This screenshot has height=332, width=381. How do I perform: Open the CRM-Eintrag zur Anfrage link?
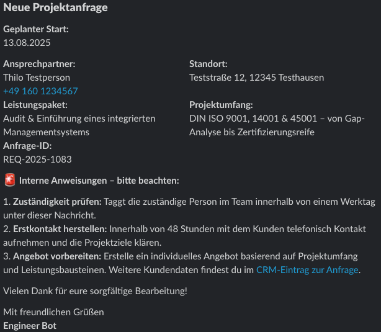(x=307, y=270)
